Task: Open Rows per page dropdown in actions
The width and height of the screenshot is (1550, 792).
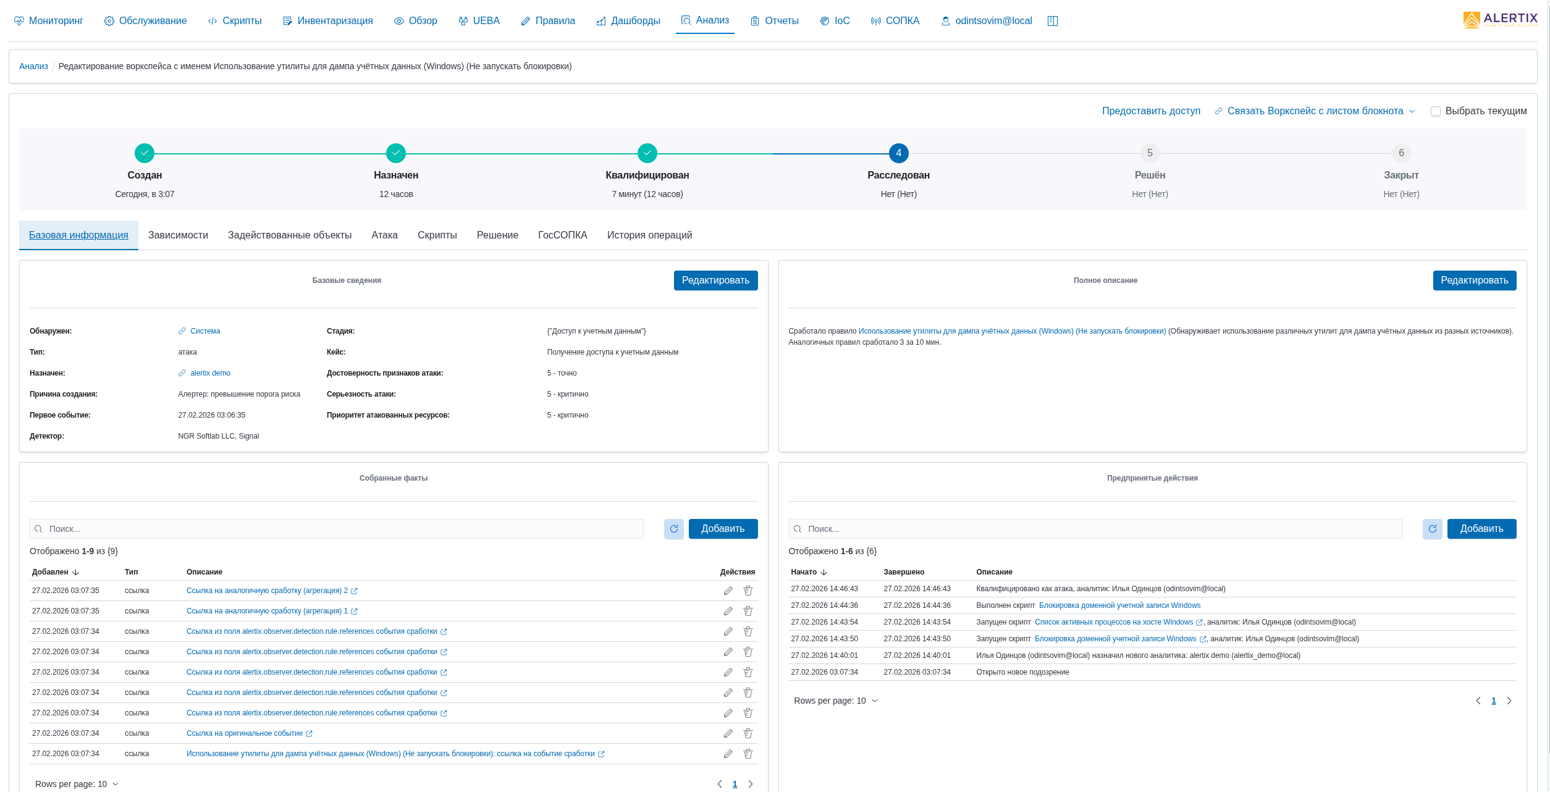Action: click(836, 701)
